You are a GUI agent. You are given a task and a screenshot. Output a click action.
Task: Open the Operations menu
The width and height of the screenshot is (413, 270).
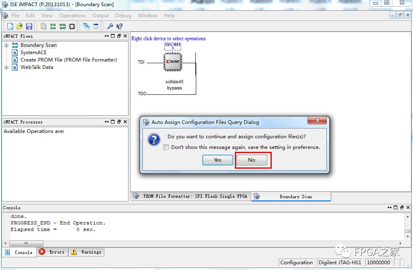click(x=72, y=16)
